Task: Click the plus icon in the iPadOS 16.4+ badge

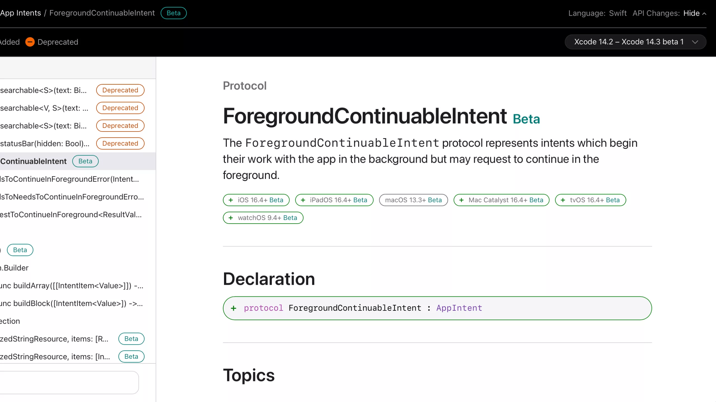Action: [x=303, y=200]
